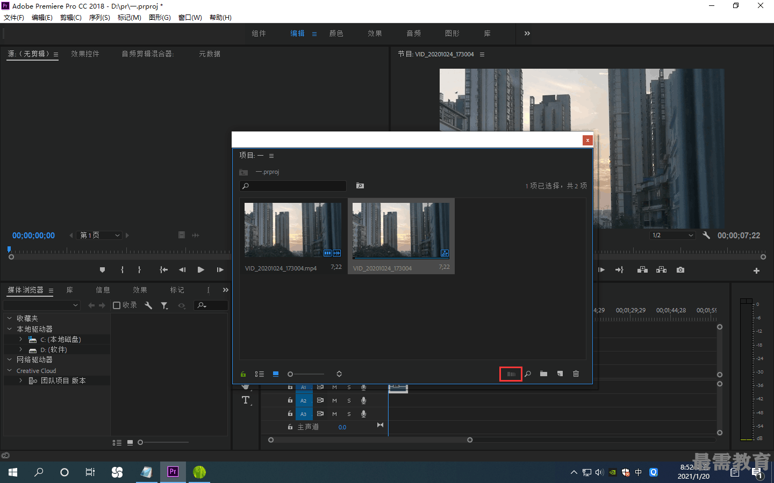This screenshot has height=483, width=774.
Task: Click the project thumbnail zoom slider
Action: 306,374
